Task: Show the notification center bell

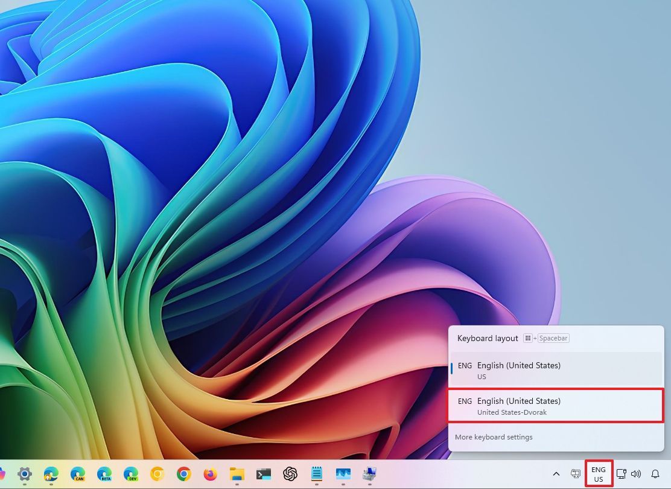Action: pos(655,474)
